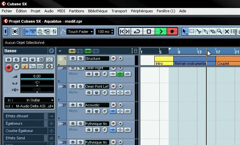240x145 pixels.
Task: Select the Mute X tool
Action: pos(227,32)
